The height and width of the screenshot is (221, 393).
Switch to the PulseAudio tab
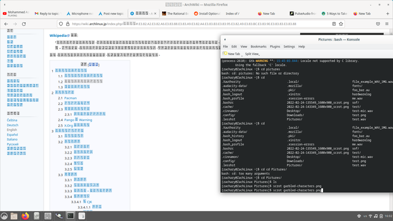[303, 14]
